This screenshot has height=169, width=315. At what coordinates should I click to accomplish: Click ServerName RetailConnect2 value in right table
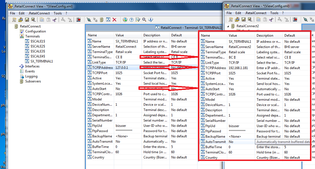tap(240, 47)
